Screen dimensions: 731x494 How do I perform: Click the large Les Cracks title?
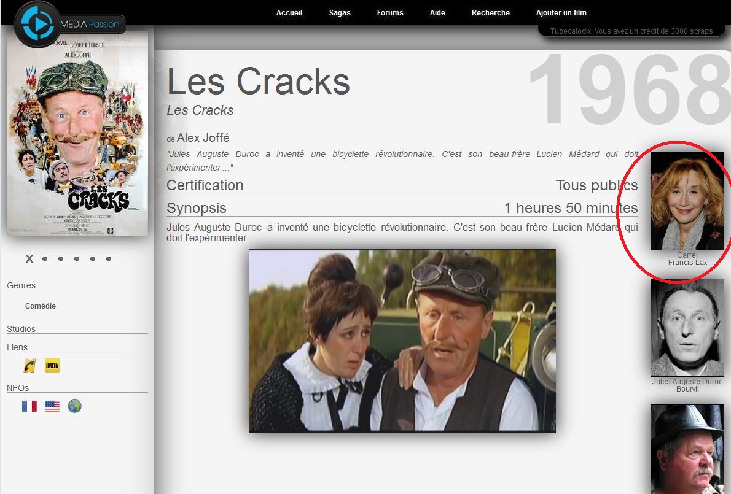coord(258,81)
